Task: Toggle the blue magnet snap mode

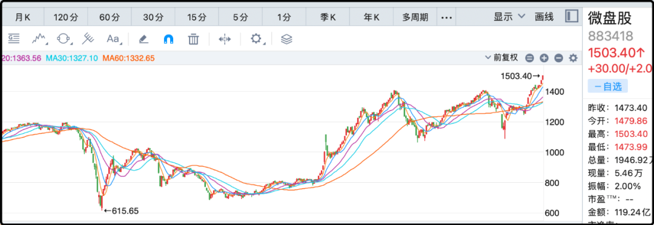Action: pyautogui.click(x=168, y=39)
